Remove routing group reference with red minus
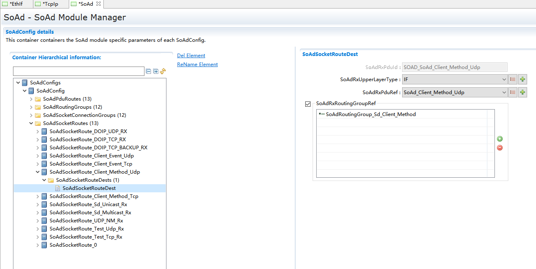This screenshot has height=269, width=536. click(x=500, y=148)
